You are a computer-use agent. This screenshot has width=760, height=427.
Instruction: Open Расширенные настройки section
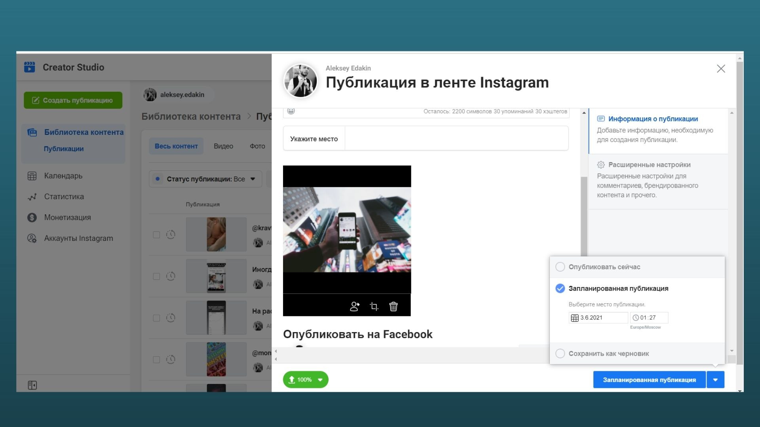(x=658, y=181)
